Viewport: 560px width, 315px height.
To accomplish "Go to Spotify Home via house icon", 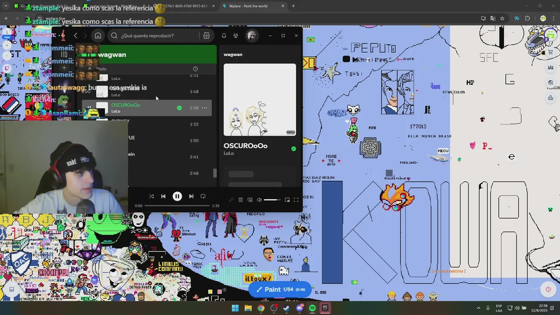I will pos(98,36).
